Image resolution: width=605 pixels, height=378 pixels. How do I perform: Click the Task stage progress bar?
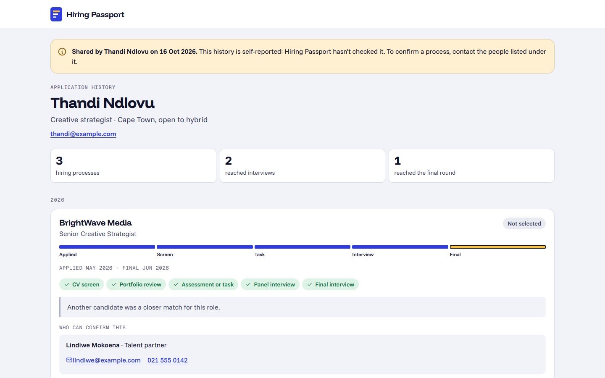pyautogui.click(x=302, y=247)
